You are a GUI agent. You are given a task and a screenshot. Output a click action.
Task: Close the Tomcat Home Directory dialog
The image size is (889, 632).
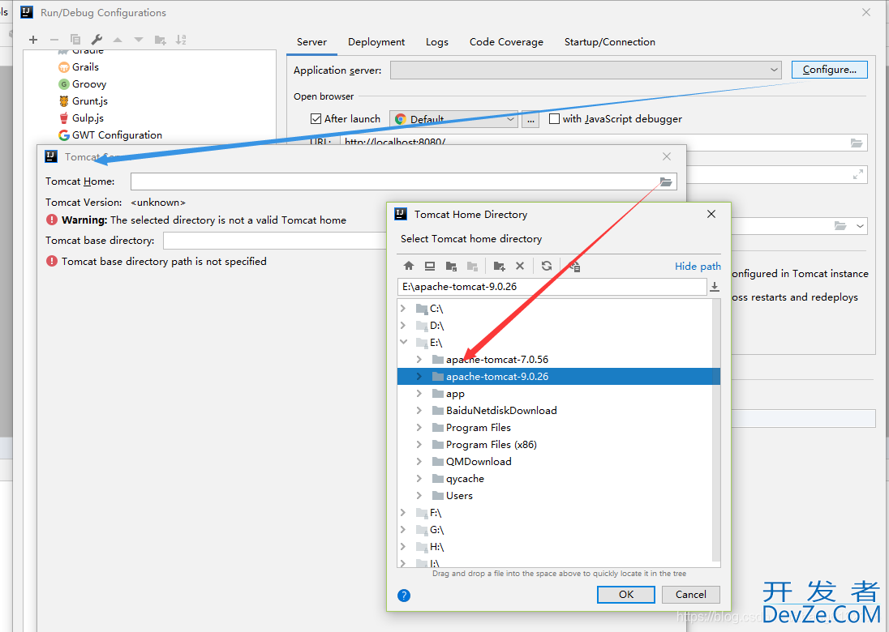click(x=711, y=214)
